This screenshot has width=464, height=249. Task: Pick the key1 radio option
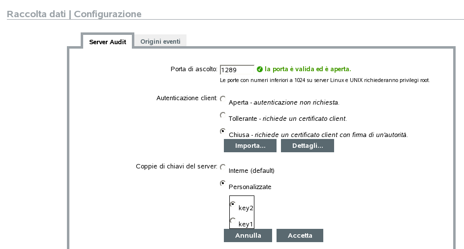point(233,221)
